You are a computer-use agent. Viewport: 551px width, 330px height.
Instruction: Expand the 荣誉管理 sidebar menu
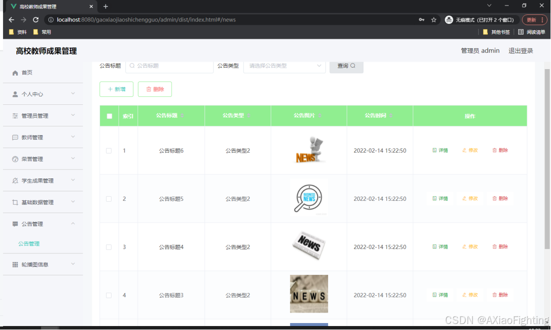[x=43, y=159]
